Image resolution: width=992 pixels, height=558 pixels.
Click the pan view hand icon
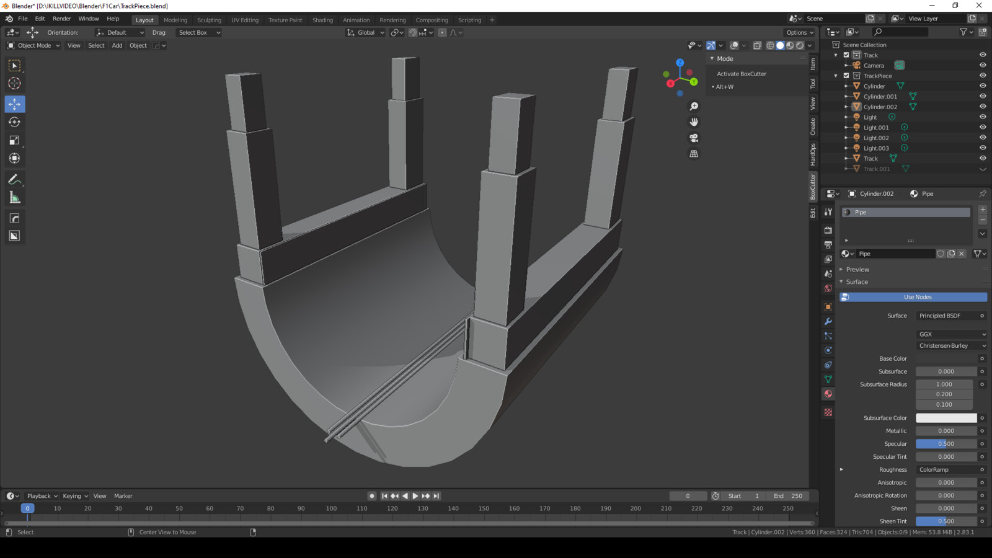[x=694, y=122]
